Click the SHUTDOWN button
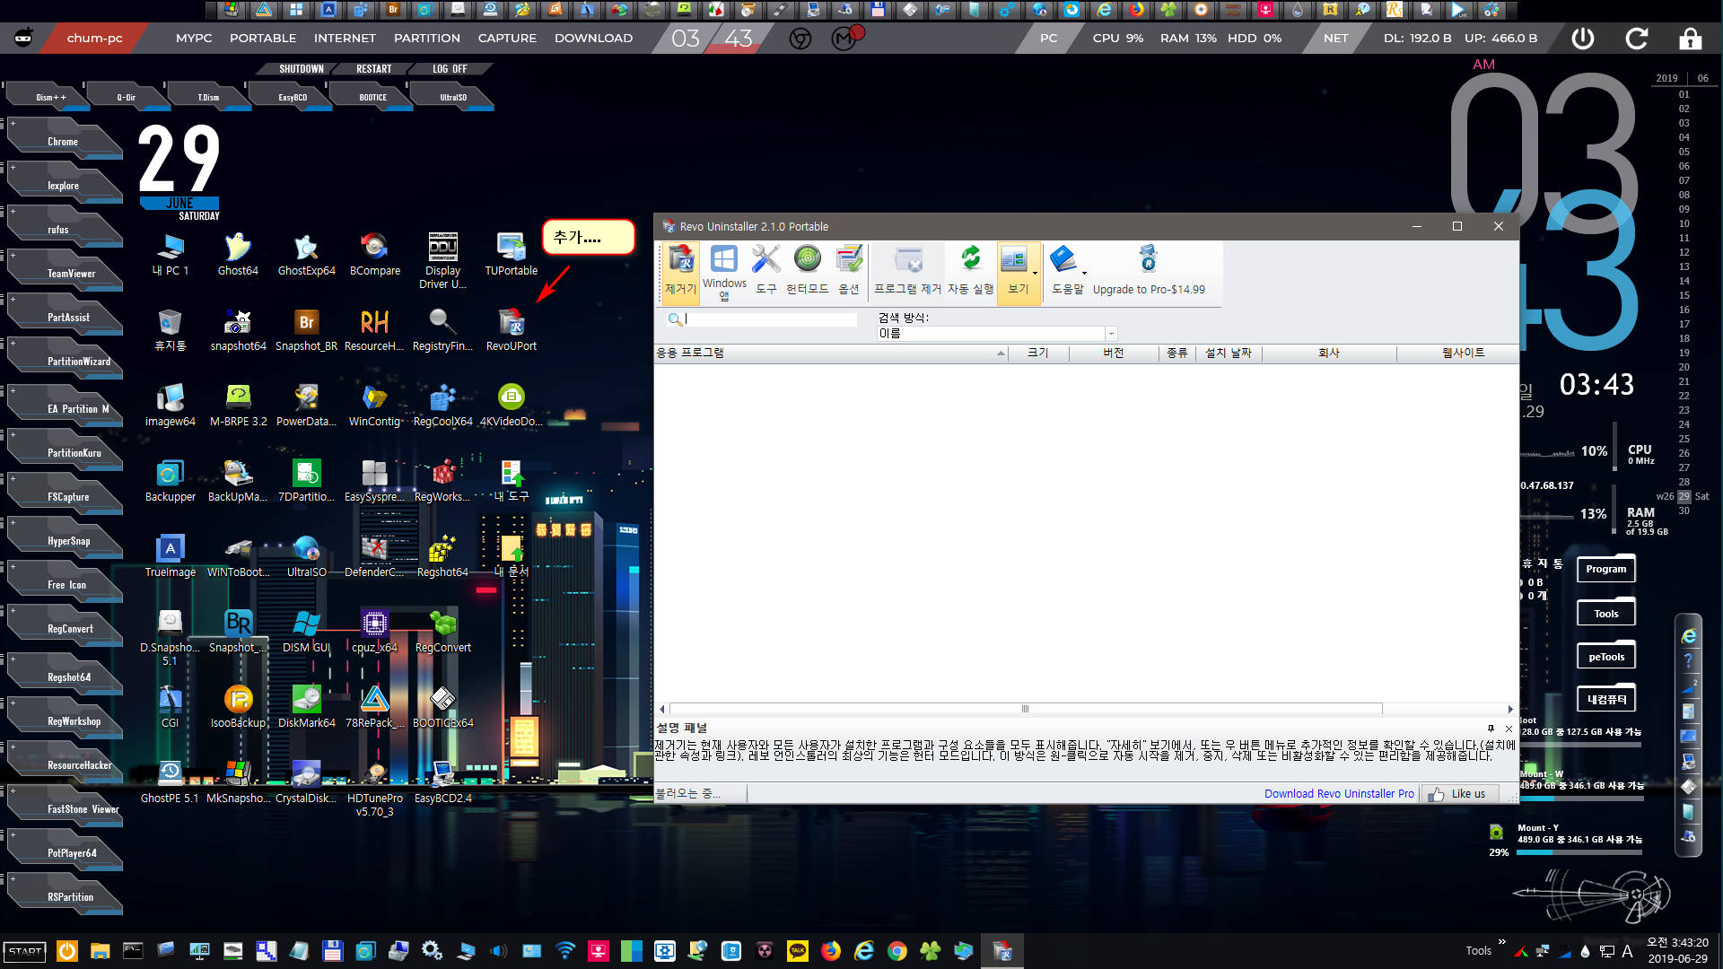 301,69
